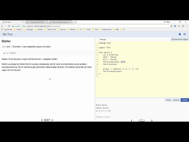Switch to the clip_image00213.png tab

[x=60, y=22]
